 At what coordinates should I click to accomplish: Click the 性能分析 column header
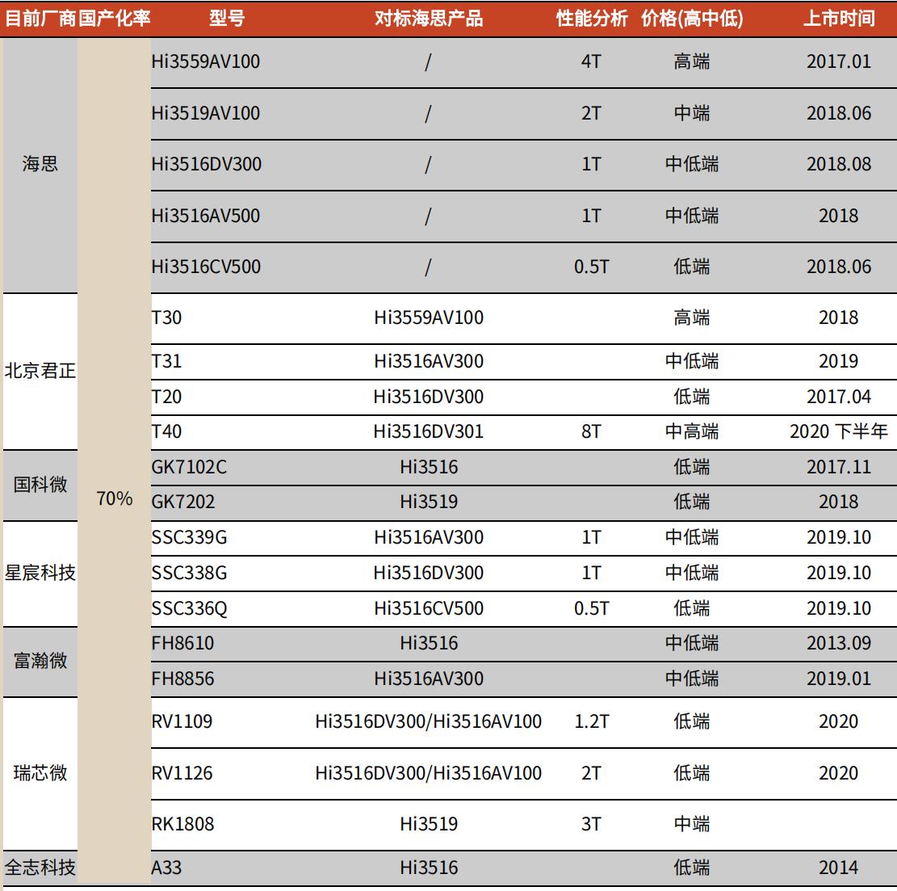click(592, 19)
